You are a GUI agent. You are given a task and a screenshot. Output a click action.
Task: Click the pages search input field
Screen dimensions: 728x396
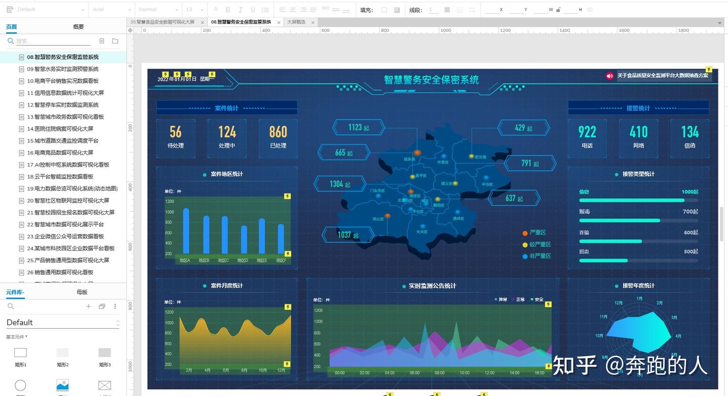[x=53, y=41]
